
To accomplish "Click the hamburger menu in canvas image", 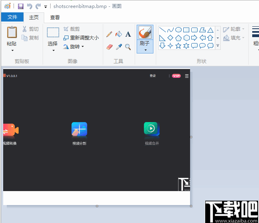I will click(x=187, y=76).
